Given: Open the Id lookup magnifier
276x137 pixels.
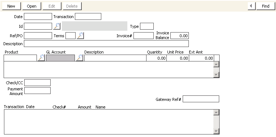Looking at the screenshot, I should [x=57, y=26].
